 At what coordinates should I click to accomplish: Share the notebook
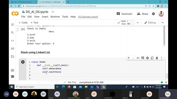143,14
